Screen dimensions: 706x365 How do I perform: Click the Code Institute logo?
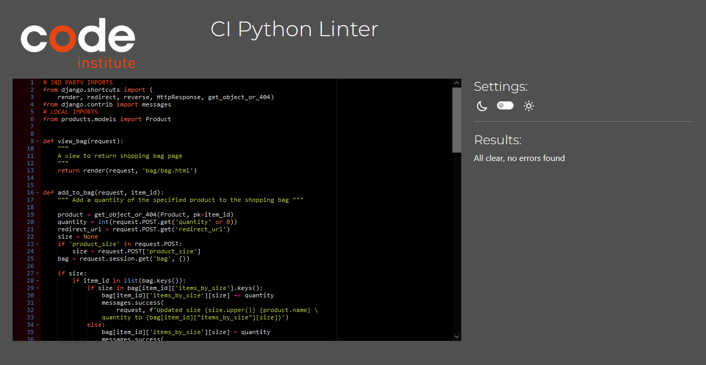pyautogui.click(x=78, y=43)
